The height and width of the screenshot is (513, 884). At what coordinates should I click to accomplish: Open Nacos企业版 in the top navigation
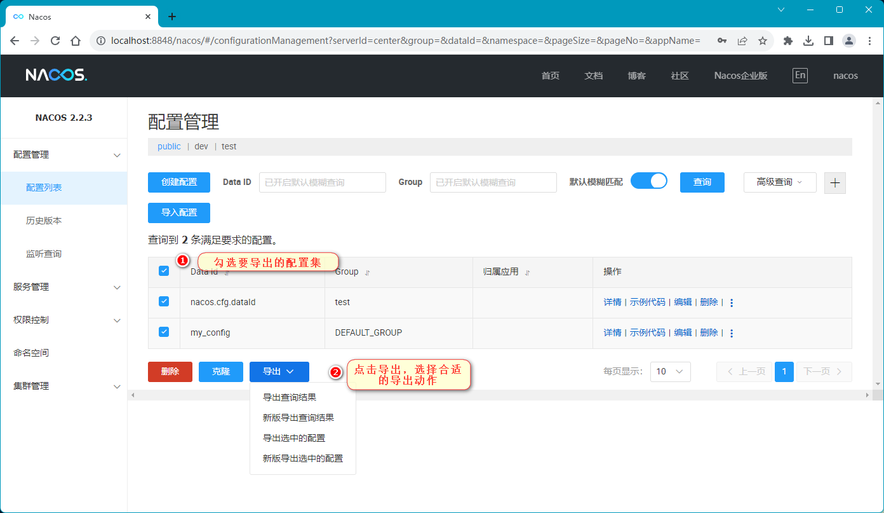click(x=740, y=76)
